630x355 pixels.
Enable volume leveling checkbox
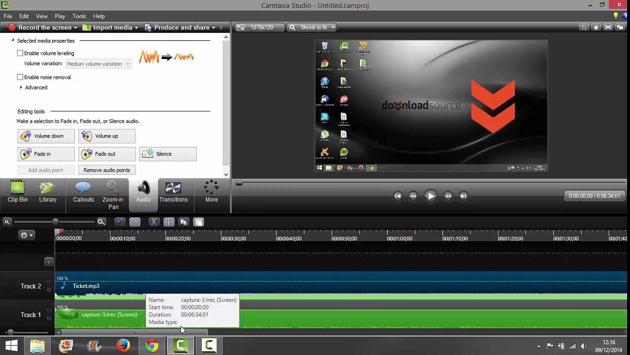(x=20, y=53)
